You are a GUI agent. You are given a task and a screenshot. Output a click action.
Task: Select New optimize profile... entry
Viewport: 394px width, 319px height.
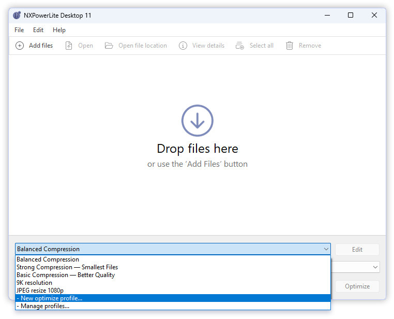pos(173,298)
